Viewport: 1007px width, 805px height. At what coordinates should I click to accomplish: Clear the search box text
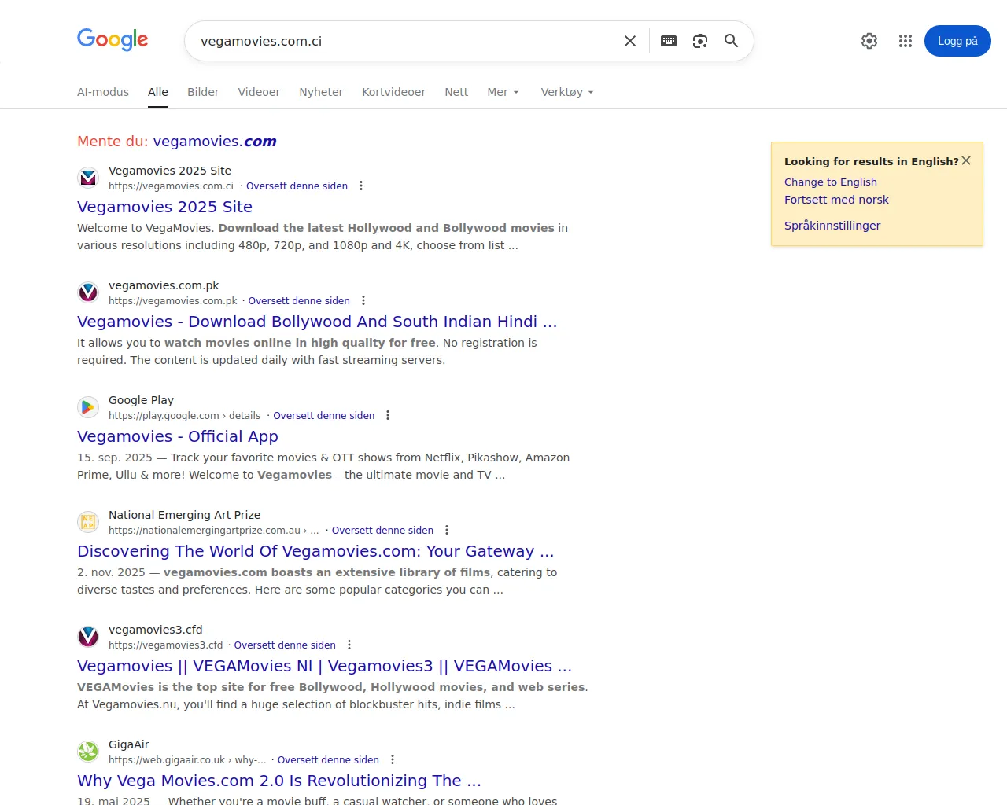630,41
